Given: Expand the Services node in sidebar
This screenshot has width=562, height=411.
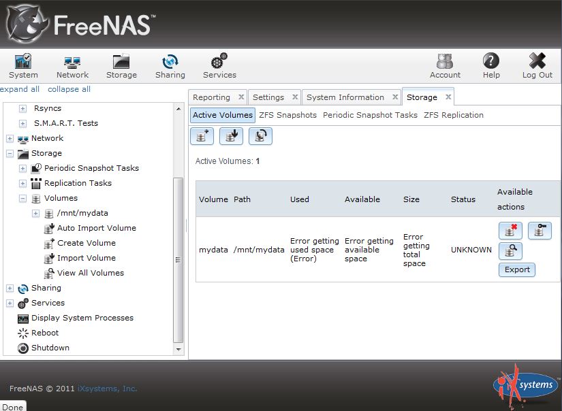Looking at the screenshot, I should (10, 303).
